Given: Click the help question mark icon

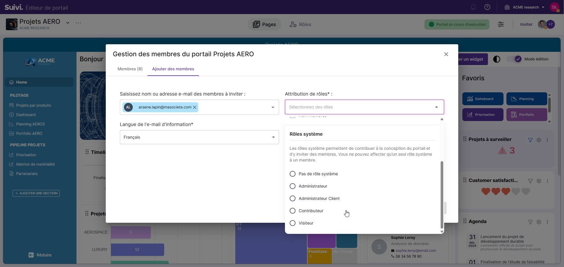Looking at the screenshot, I should (487, 7).
